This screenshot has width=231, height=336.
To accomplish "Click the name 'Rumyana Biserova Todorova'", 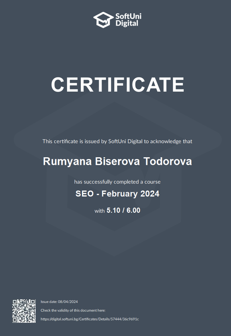I will [x=117, y=161].
